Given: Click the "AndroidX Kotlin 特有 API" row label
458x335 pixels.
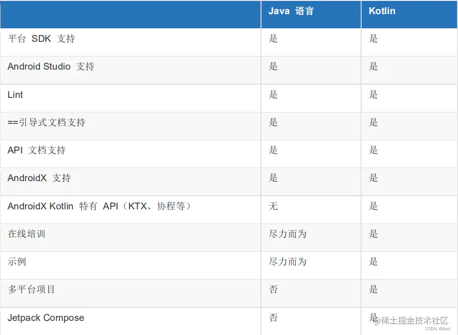Looking at the screenshot, I should tap(99, 206).
